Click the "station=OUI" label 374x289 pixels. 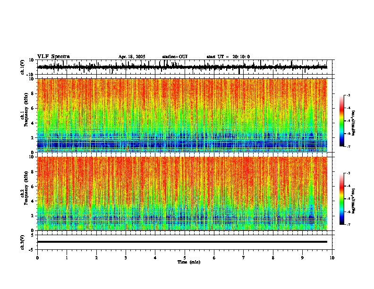(175, 57)
